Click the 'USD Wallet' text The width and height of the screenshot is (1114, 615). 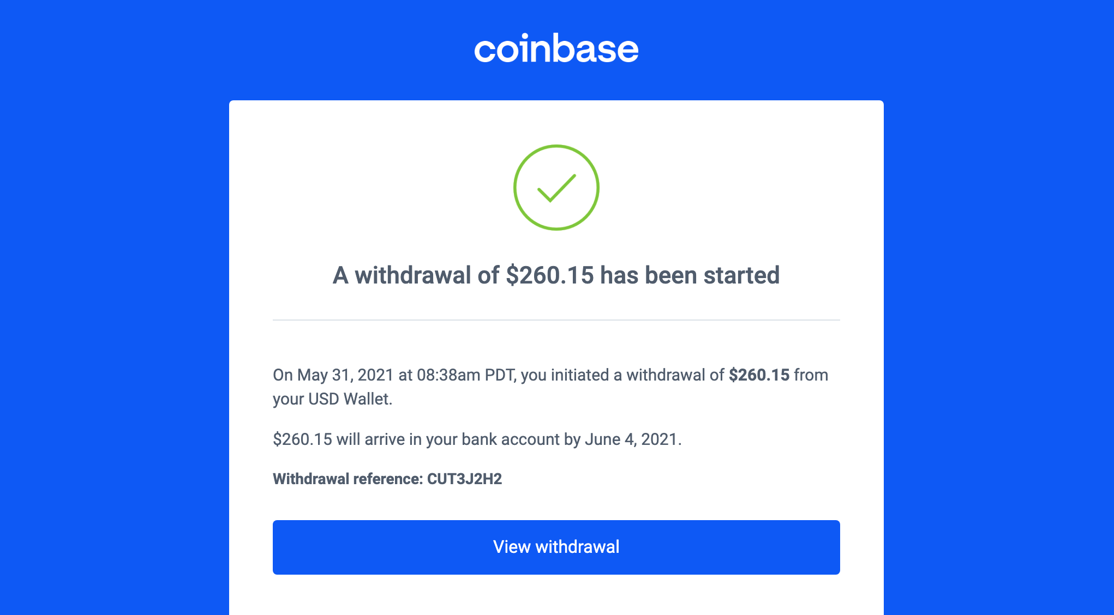[350, 399]
